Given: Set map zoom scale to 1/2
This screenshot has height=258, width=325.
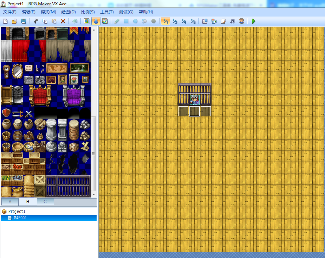Looking at the screenshot, I should [x=175, y=21].
